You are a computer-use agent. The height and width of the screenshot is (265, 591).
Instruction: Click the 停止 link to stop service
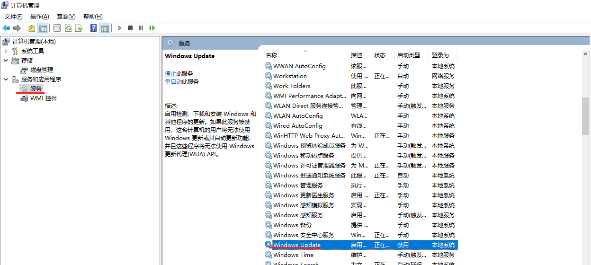(x=170, y=73)
